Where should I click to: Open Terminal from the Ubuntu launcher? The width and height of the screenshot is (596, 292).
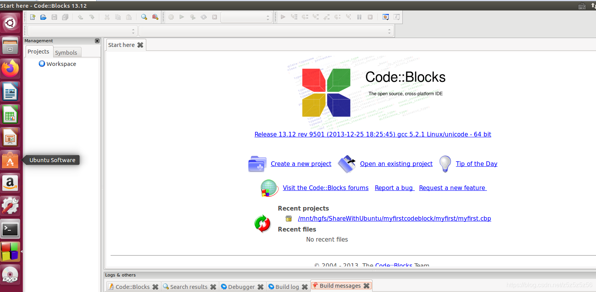tap(10, 229)
